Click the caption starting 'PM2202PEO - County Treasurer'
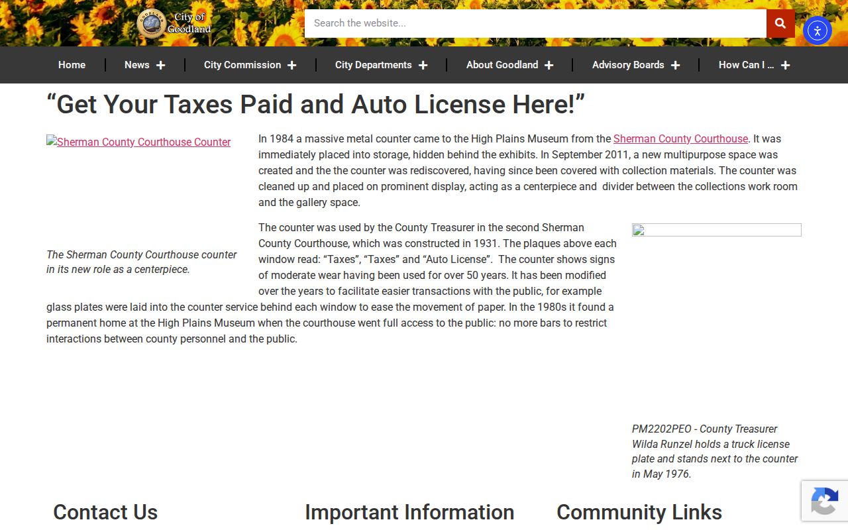Viewport: 848px width, 530px height. [x=715, y=451]
